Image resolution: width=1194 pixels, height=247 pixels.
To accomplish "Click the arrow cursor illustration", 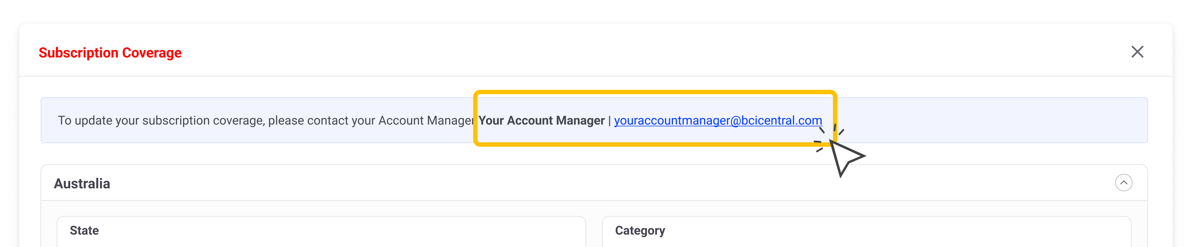I will [x=844, y=157].
